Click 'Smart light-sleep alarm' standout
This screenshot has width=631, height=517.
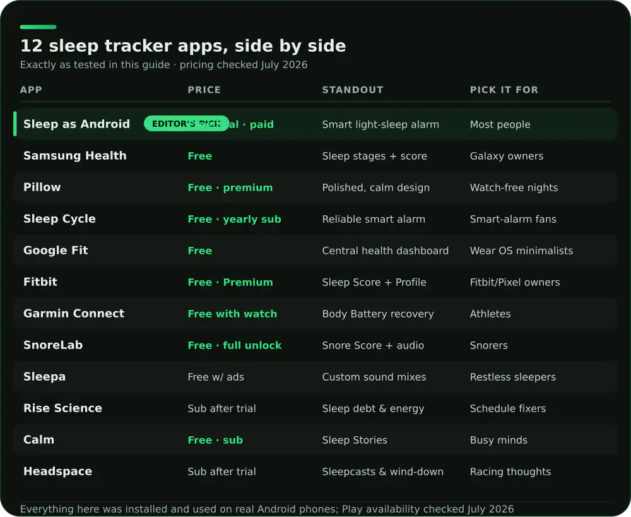pyautogui.click(x=380, y=124)
